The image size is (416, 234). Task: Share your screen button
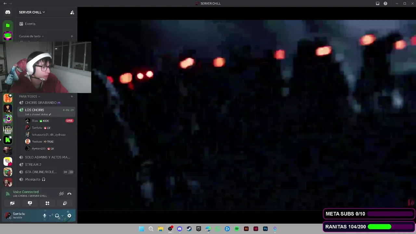click(x=30, y=203)
